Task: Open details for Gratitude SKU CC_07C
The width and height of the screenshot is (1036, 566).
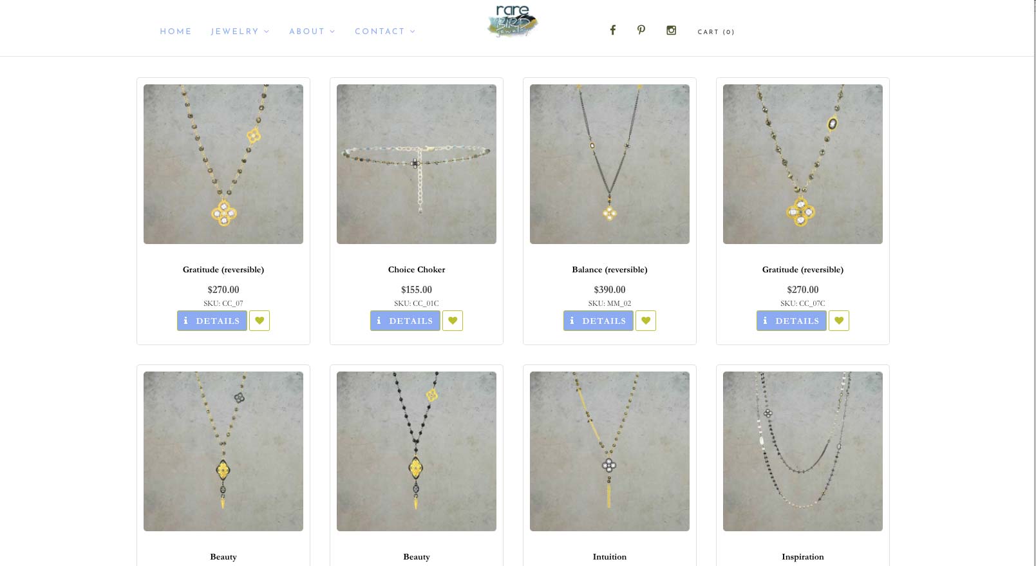Action: [791, 321]
